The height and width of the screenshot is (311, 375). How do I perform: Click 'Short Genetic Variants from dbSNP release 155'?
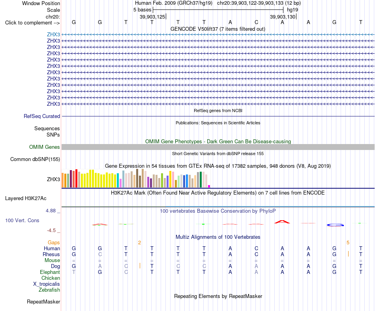[218, 154]
